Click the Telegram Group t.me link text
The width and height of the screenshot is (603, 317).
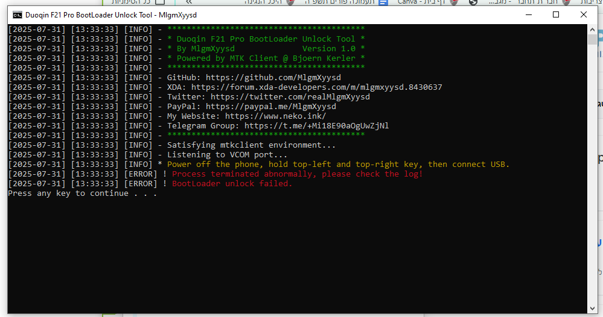316,126
